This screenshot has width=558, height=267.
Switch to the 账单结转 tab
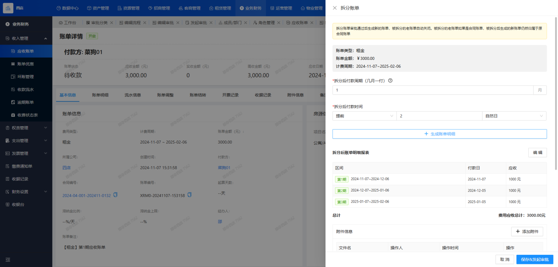tap(198, 95)
